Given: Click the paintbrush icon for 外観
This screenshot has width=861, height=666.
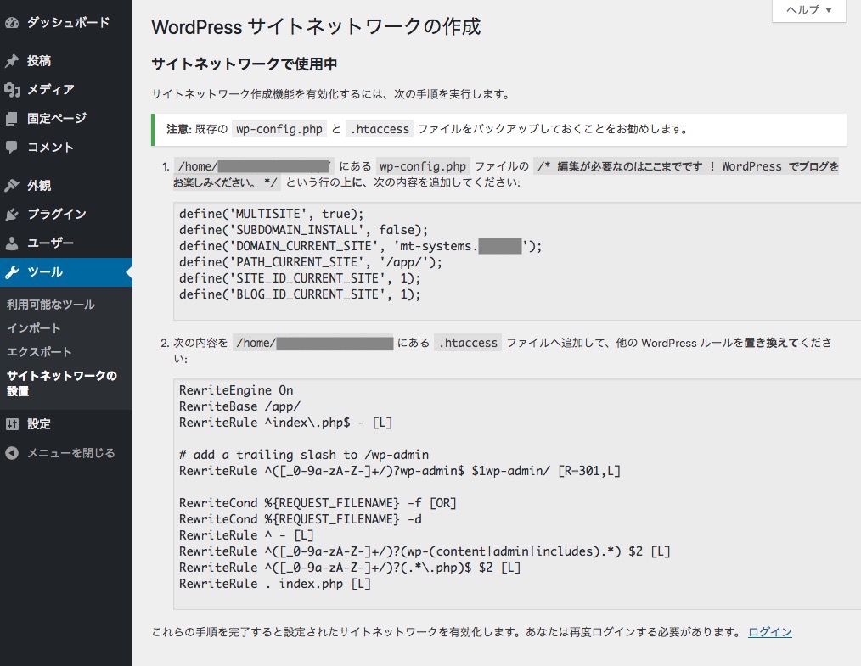Looking at the screenshot, I should tap(12, 186).
